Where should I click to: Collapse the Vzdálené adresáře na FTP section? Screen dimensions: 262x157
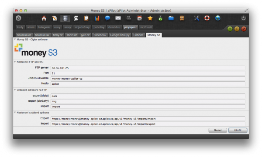[15, 90]
